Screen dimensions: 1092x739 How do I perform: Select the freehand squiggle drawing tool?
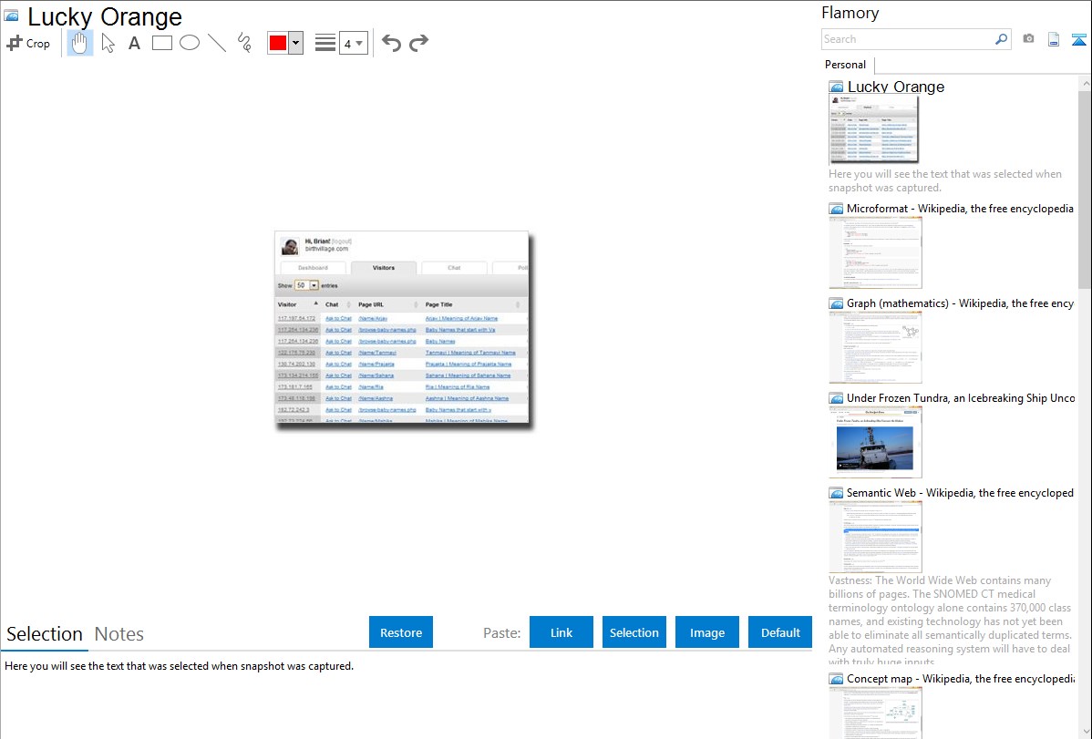(x=244, y=43)
